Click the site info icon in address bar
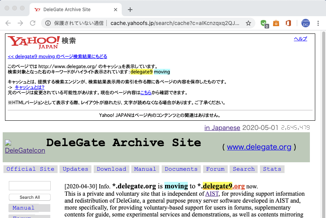 48,23
